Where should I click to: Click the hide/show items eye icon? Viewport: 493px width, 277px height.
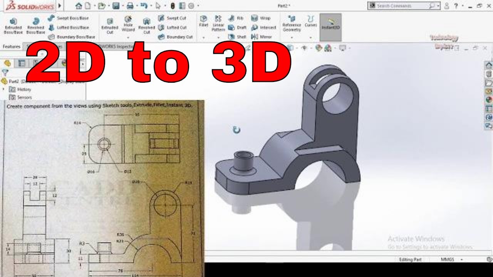coord(304,48)
